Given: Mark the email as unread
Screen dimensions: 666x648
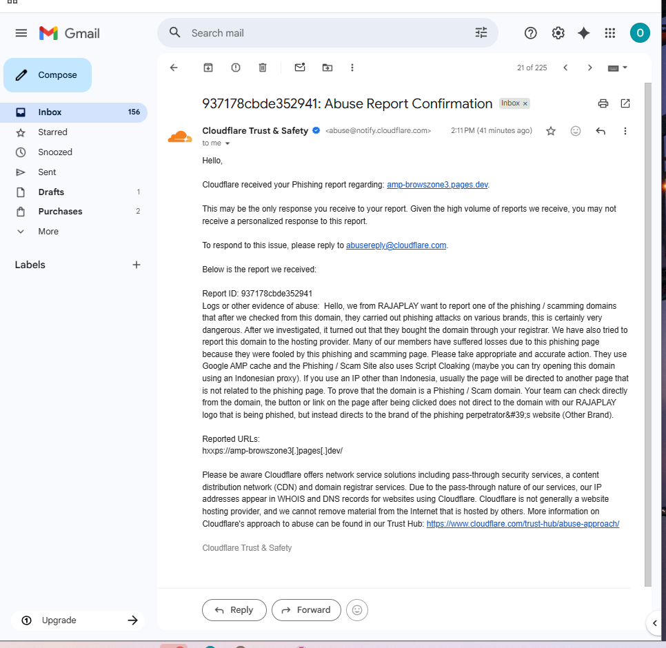Looking at the screenshot, I should pyautogui.click(x=300, y=67).
